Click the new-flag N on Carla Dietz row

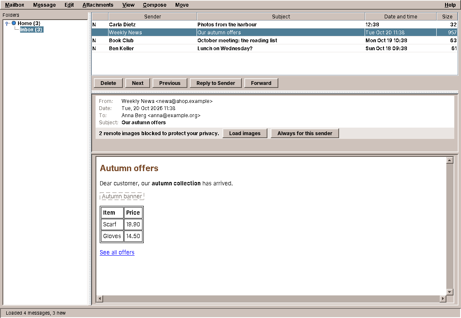[x=94, y=25]
